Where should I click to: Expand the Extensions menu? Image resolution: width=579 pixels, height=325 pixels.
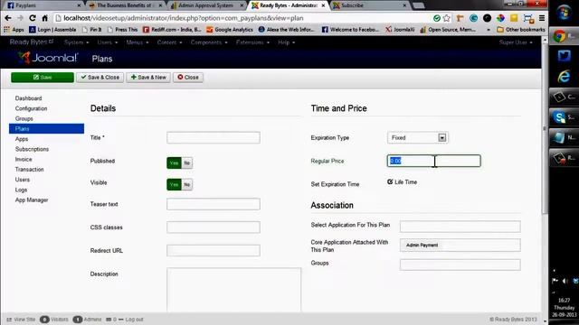pos(252,42)
